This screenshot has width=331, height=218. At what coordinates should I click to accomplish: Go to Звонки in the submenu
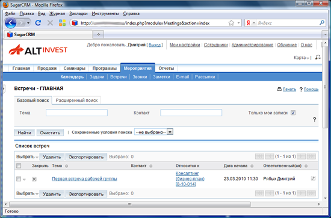click(x=140, y=77)
